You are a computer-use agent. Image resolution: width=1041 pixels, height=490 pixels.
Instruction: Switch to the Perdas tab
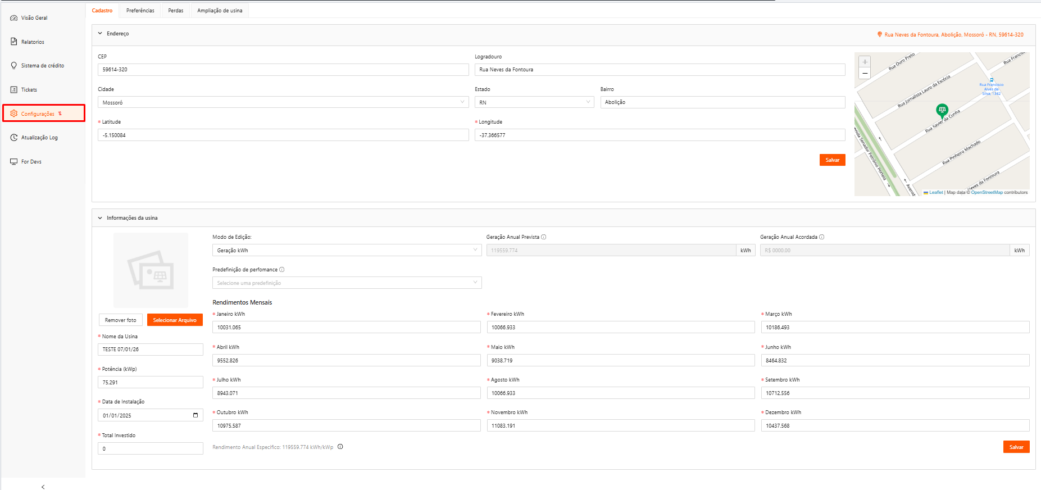176,11
